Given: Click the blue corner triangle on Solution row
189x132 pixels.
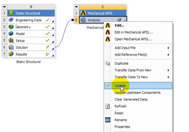Looking at the screenshot, I should click(x=53, y=49).
